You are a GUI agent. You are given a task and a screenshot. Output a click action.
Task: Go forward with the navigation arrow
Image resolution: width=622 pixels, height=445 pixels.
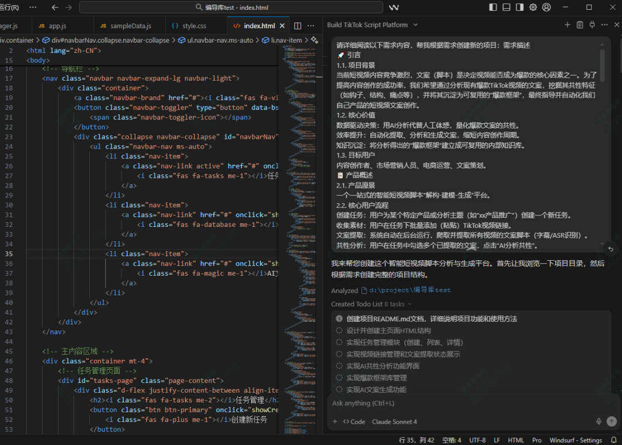[x=69, y=7]
